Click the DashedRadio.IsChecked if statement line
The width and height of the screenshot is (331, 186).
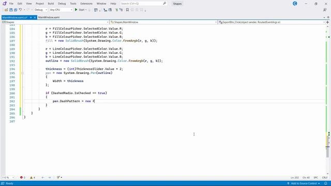point(76,93)
